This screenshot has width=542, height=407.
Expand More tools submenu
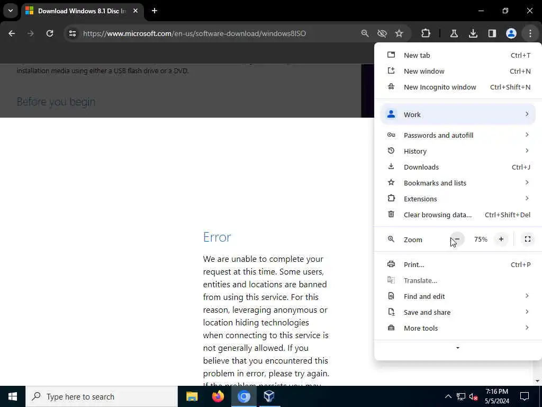click(458, 328)
